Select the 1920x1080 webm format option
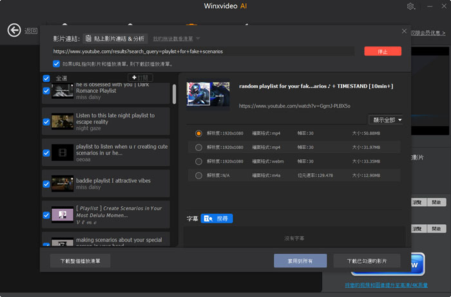 click(x=198, y=161)
